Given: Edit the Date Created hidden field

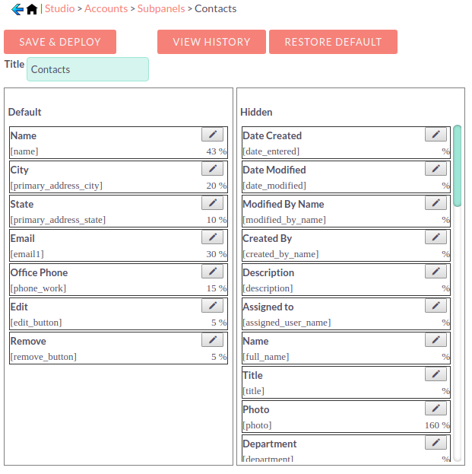Looking at the screenshot, I should pos(436,135).
